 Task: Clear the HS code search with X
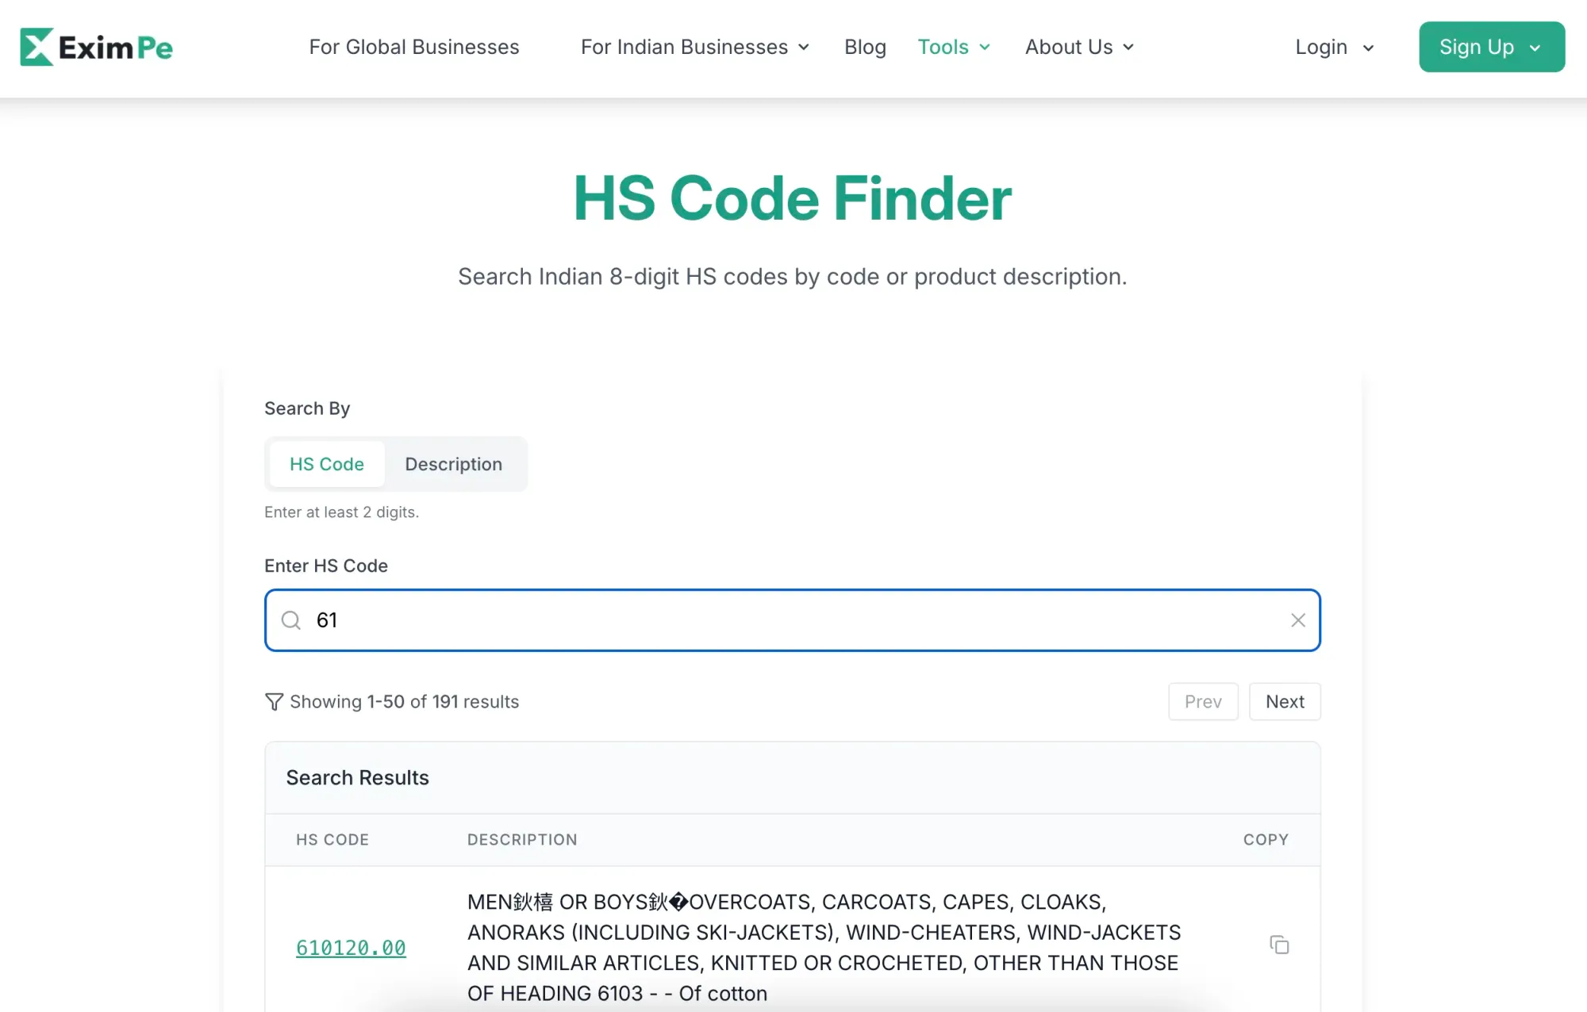[x=1297, y=620]
